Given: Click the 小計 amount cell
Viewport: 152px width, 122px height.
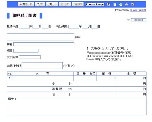Looking at the screenshot, I should click(x=132, y=84).
